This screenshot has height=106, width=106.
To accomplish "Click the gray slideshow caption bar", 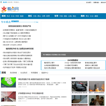I will tap(73, 54).
